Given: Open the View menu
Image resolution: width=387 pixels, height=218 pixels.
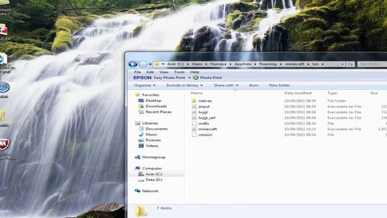Looking at the screenshot, I should [164, 72].
